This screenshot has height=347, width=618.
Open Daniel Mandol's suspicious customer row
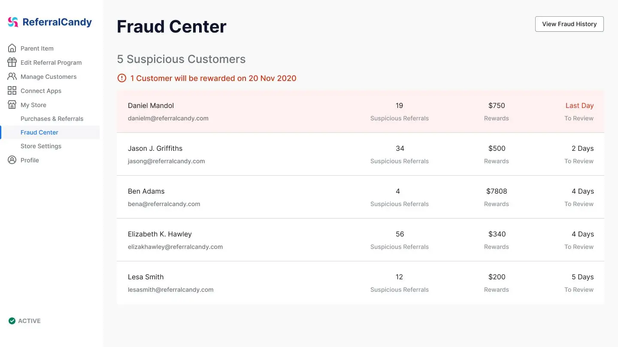360,111
